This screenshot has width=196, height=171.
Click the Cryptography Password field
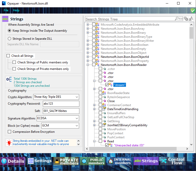pyautogui.click(x=61, y=104)
